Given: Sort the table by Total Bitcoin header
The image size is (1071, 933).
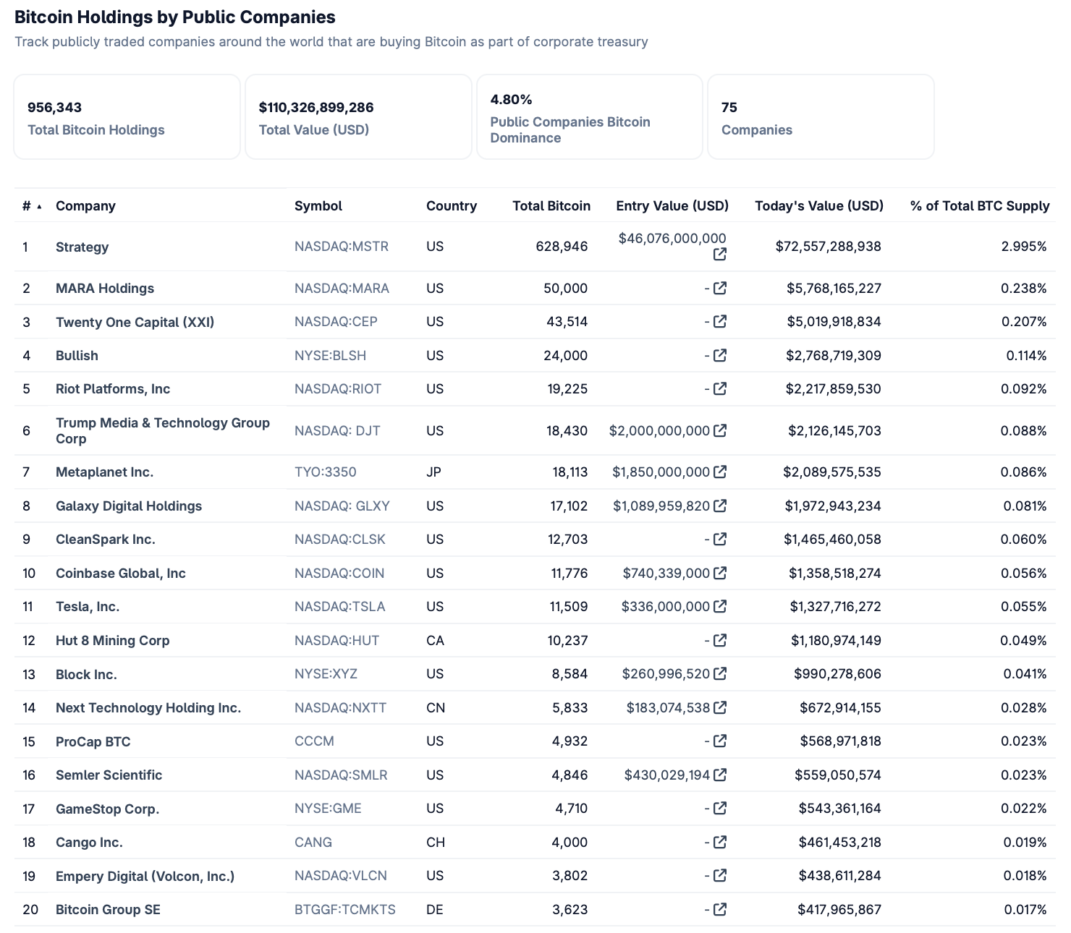Looking at the screenshot, I should pyautogui.click(x=551, y=206).
